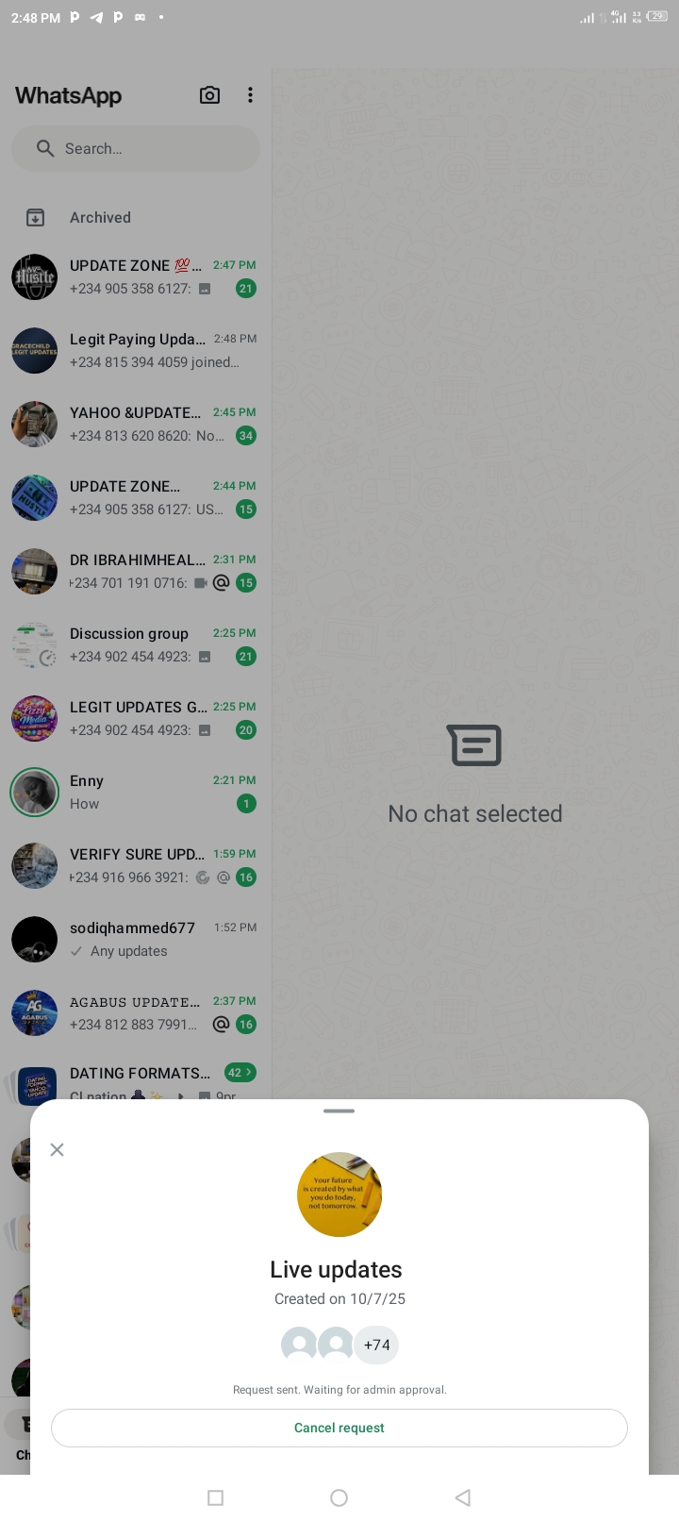Open the +74 members badge
This screenshot has height=1521, width=679.
[376, 1345]
